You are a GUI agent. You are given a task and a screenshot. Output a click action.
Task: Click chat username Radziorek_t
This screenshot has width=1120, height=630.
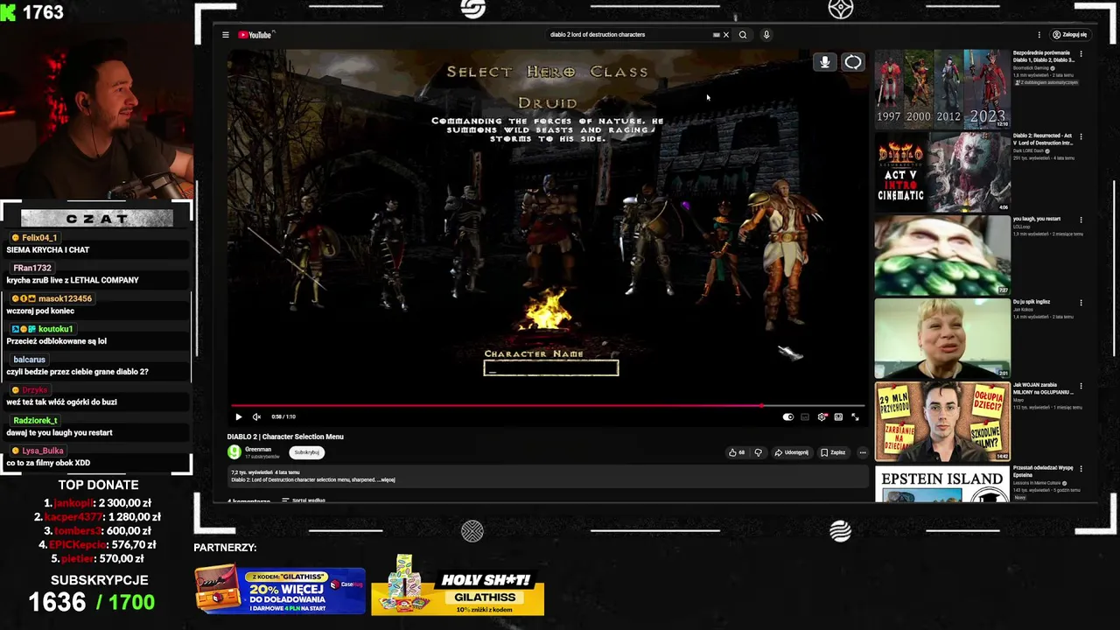[35, 421]
